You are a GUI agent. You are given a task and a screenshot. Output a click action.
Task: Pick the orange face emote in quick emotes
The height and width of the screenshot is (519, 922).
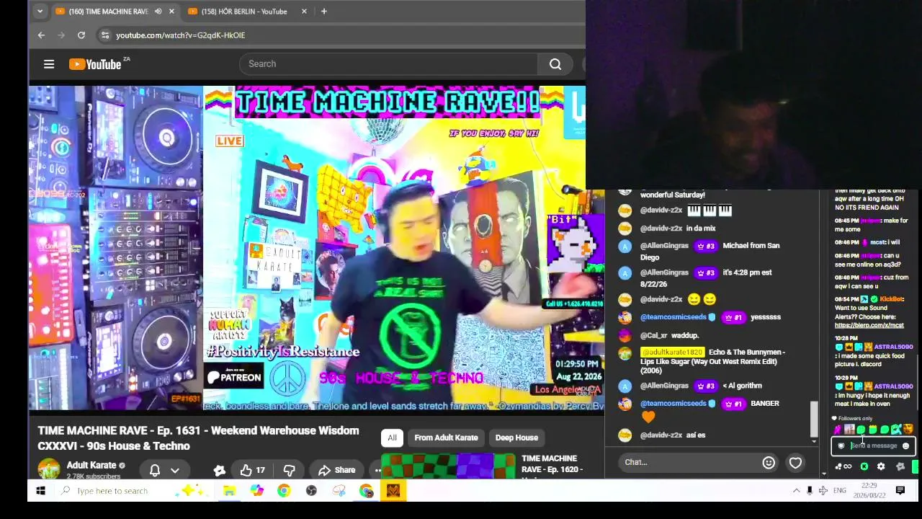tap(908, 430)
